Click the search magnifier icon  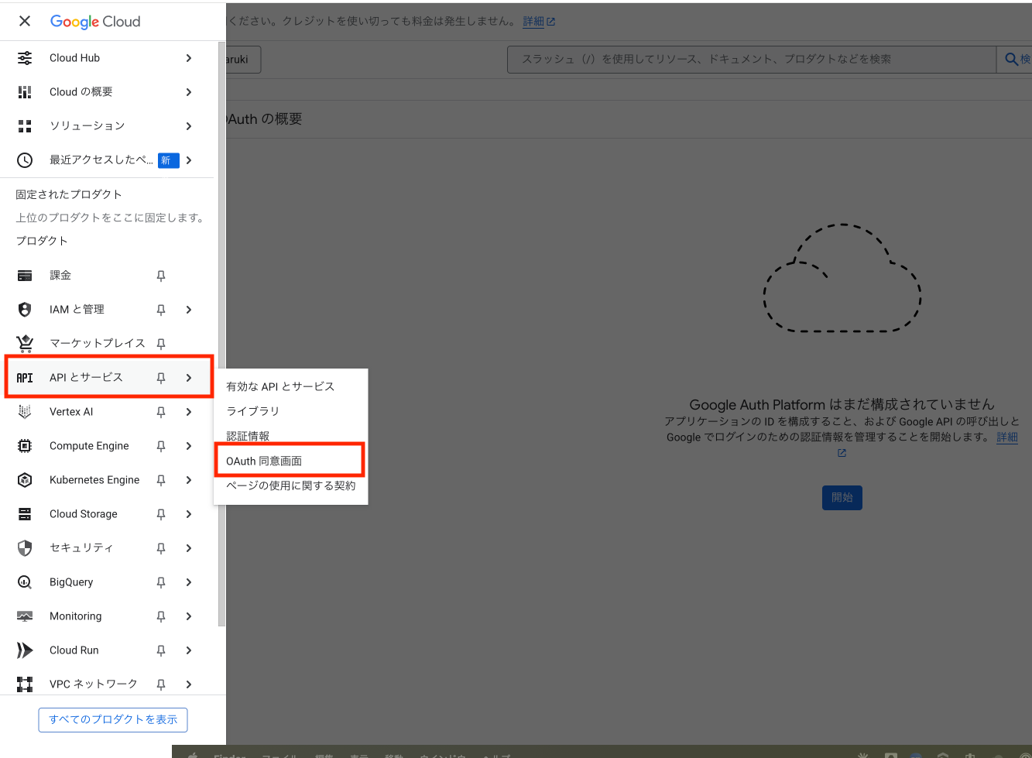point(1011,59)
